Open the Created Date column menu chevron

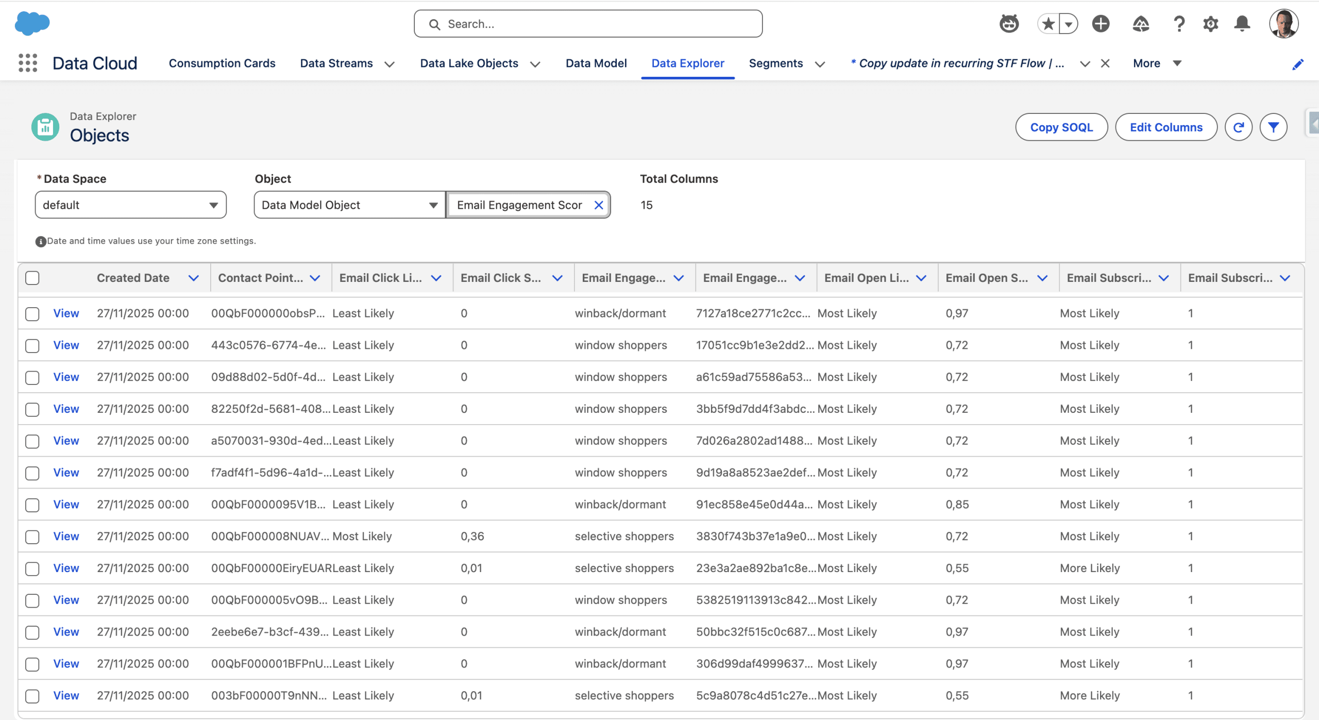(194, 278)
